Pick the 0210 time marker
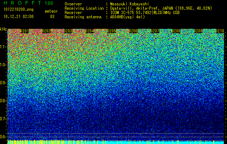The height and width of the screenshot is (144, 227). coord(220,31)
